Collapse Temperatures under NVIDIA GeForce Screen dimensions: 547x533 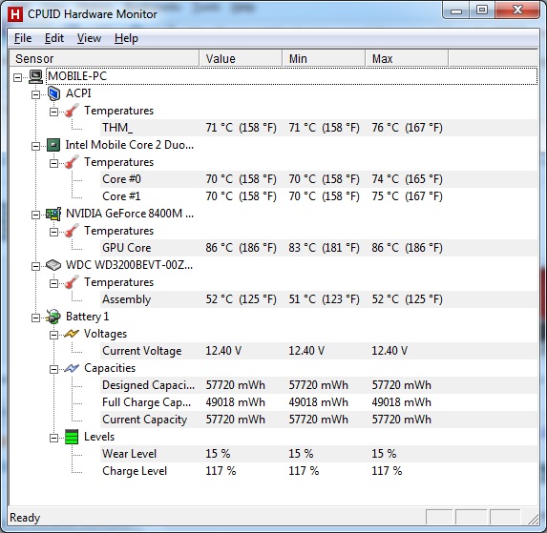53,232
